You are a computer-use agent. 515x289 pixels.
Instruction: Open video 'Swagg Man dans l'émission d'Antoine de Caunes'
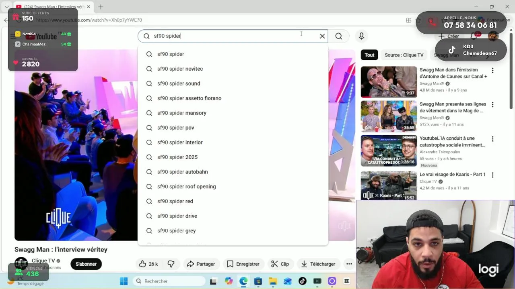click(453, 73)
